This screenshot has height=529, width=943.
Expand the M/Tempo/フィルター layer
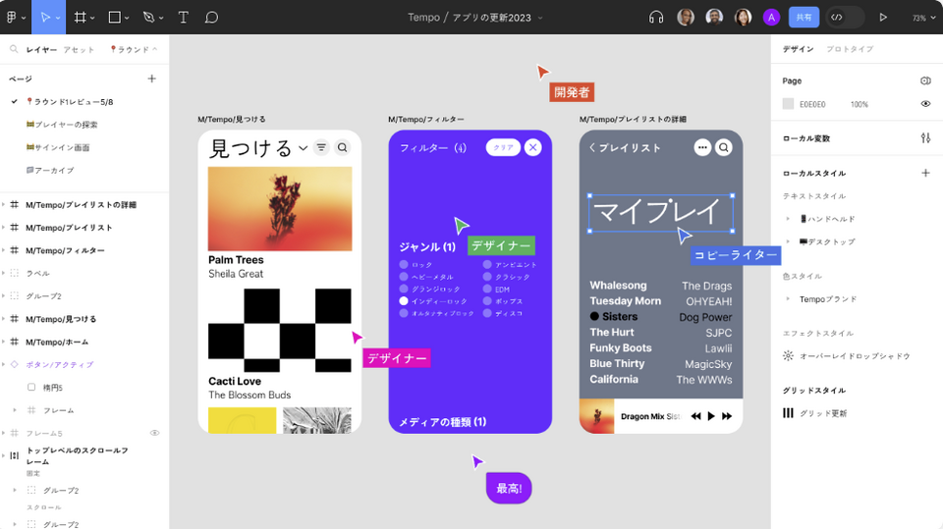(4, 250)
